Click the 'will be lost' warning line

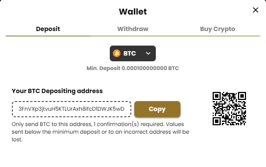pyautogui.click(x=17, y=140)
